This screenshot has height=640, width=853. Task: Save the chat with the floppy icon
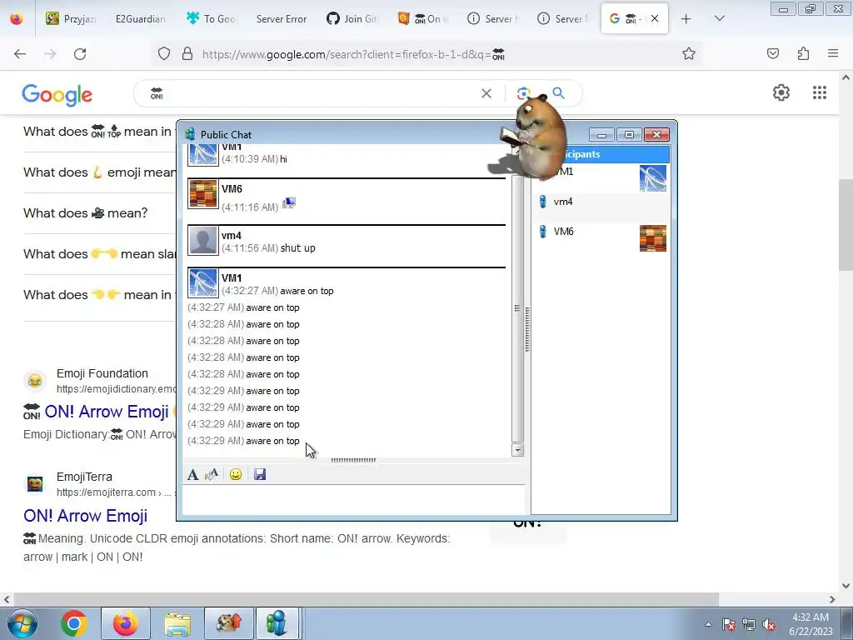(260, 474)
